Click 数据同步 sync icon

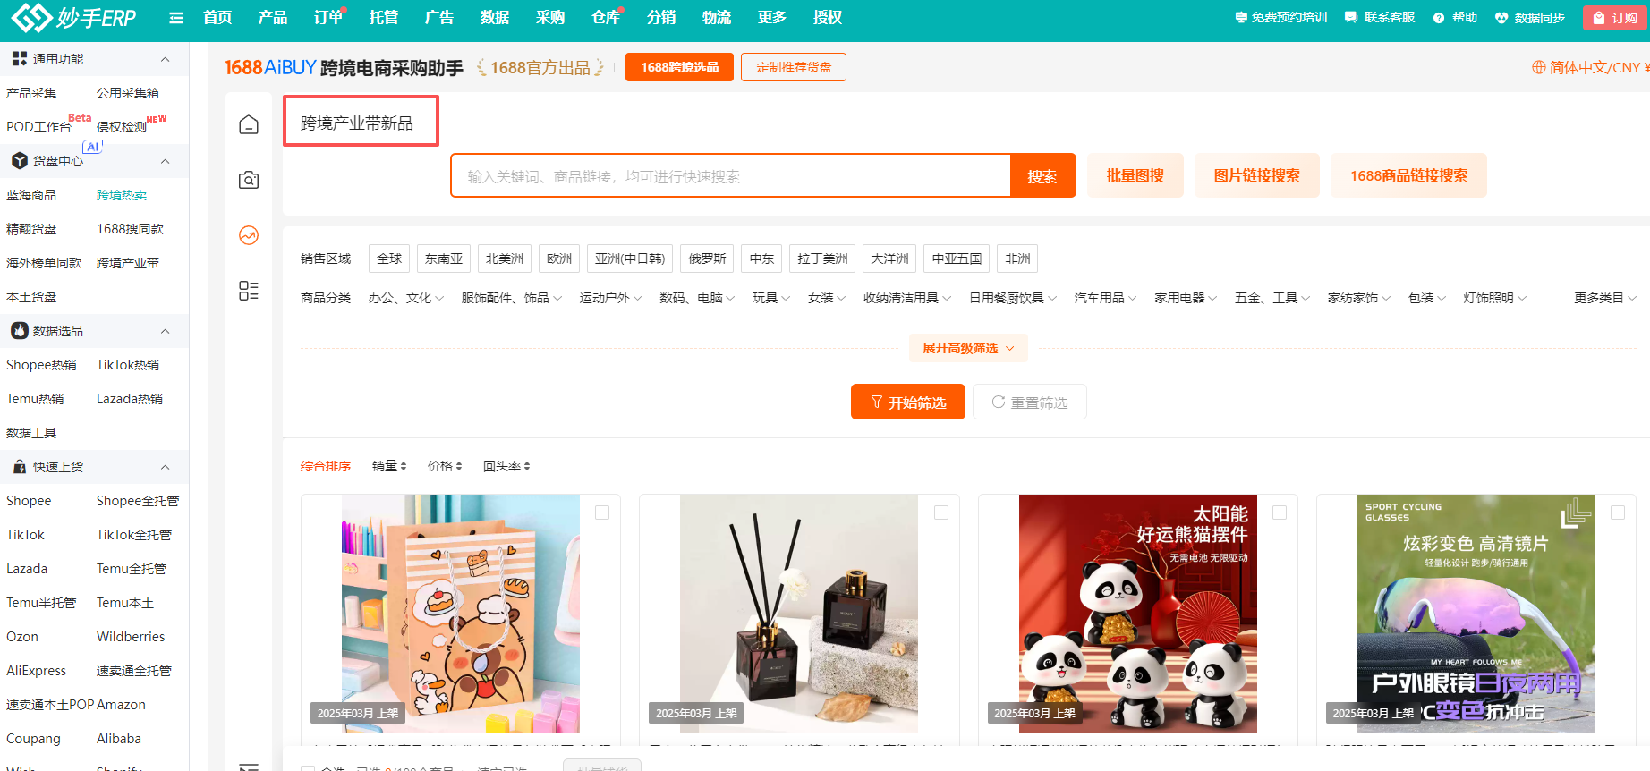[1501, 18]
